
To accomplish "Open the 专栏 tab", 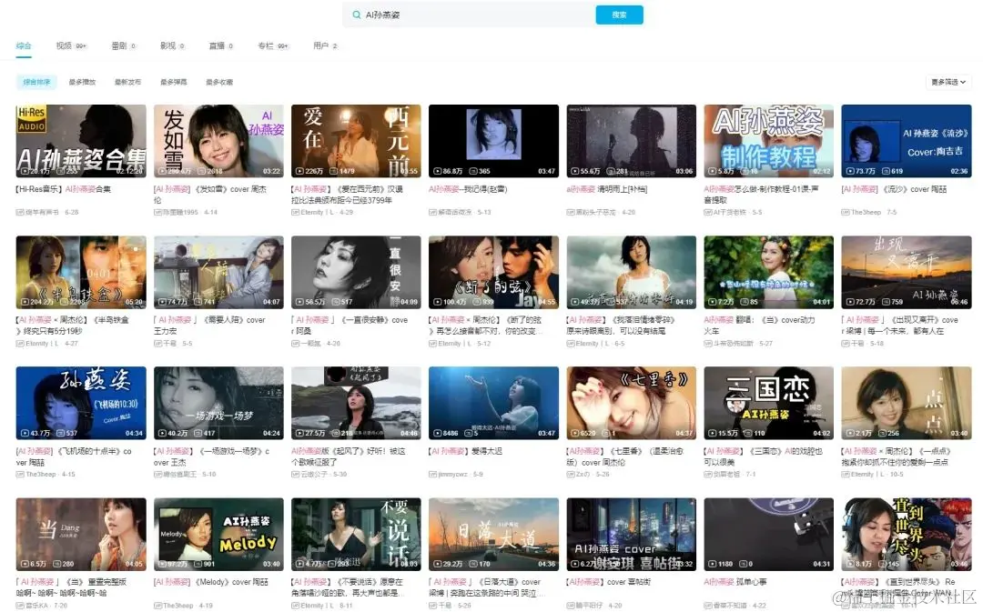I will (x=273, y=45).
